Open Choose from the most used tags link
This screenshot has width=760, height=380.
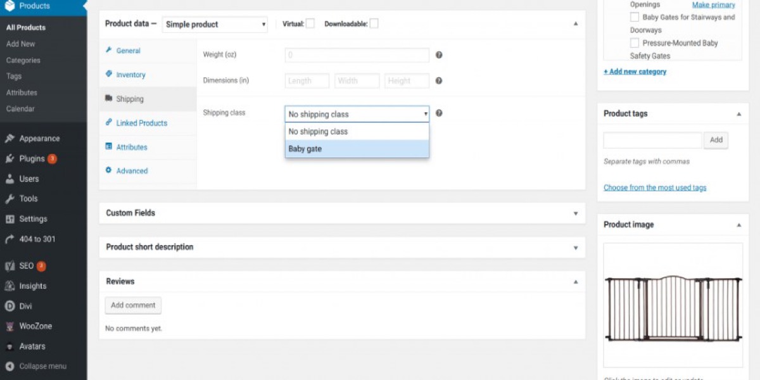coord(655,187)
